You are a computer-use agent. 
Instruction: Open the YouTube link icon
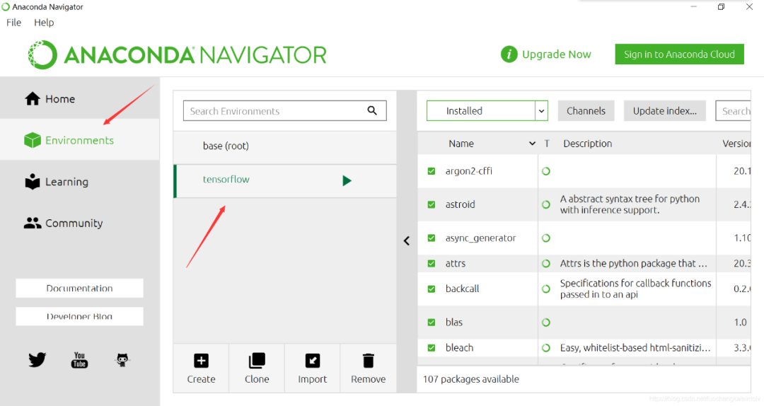(x=79, y=360)
